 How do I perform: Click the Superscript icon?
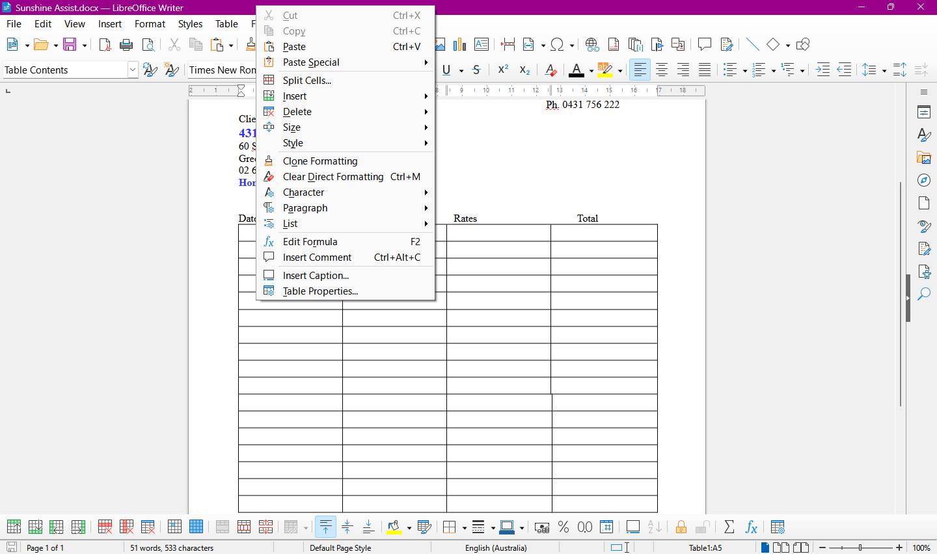[x=503, y=70]
